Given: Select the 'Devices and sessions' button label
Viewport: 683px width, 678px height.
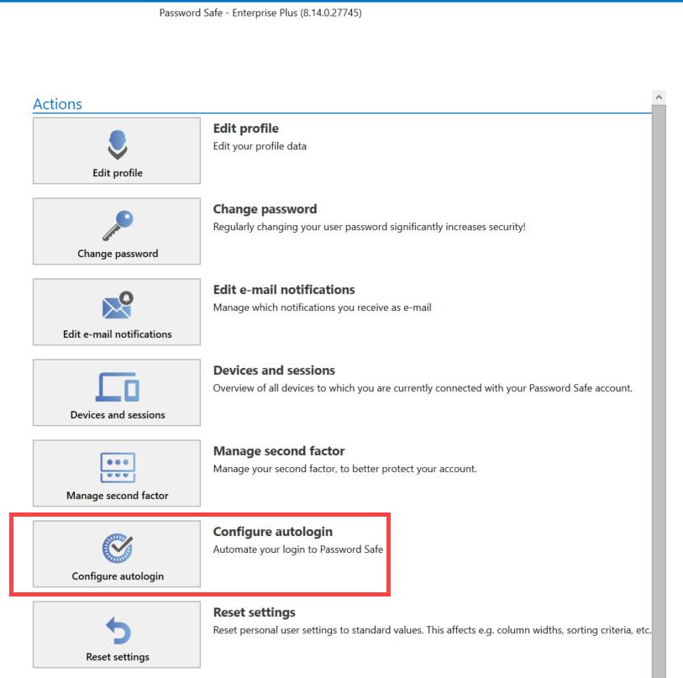Looking at the screenshot, I should [118, 415].
